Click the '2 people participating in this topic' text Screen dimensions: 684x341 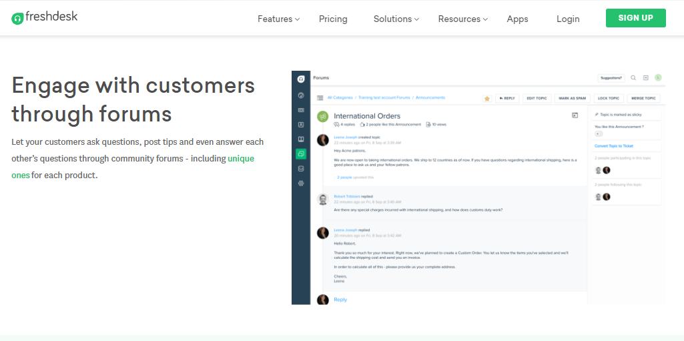coord(623,158)
